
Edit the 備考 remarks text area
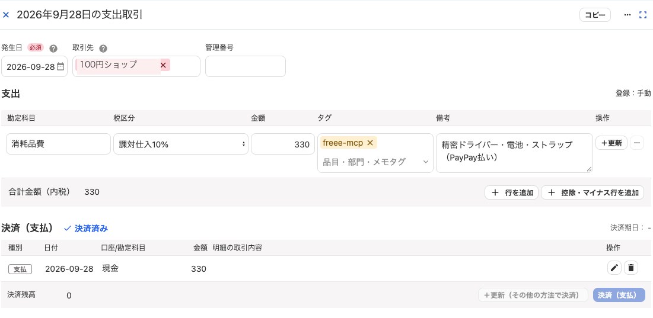tap(514, 153)
